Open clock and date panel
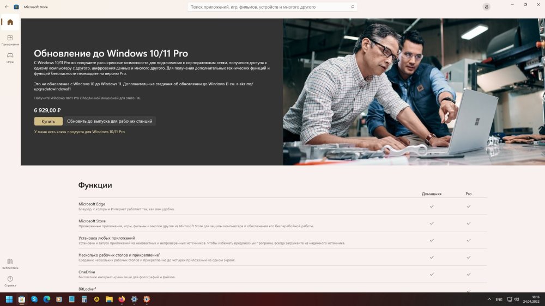545x306 pixels. pyautogui.click(x=531, y=299)
